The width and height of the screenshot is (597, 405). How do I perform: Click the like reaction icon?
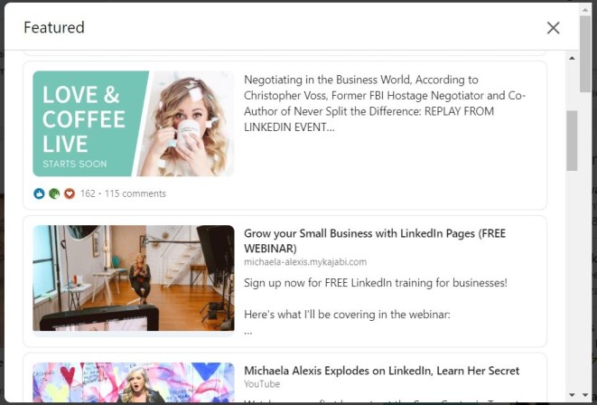pyautogui.click(x=39, y=193)
